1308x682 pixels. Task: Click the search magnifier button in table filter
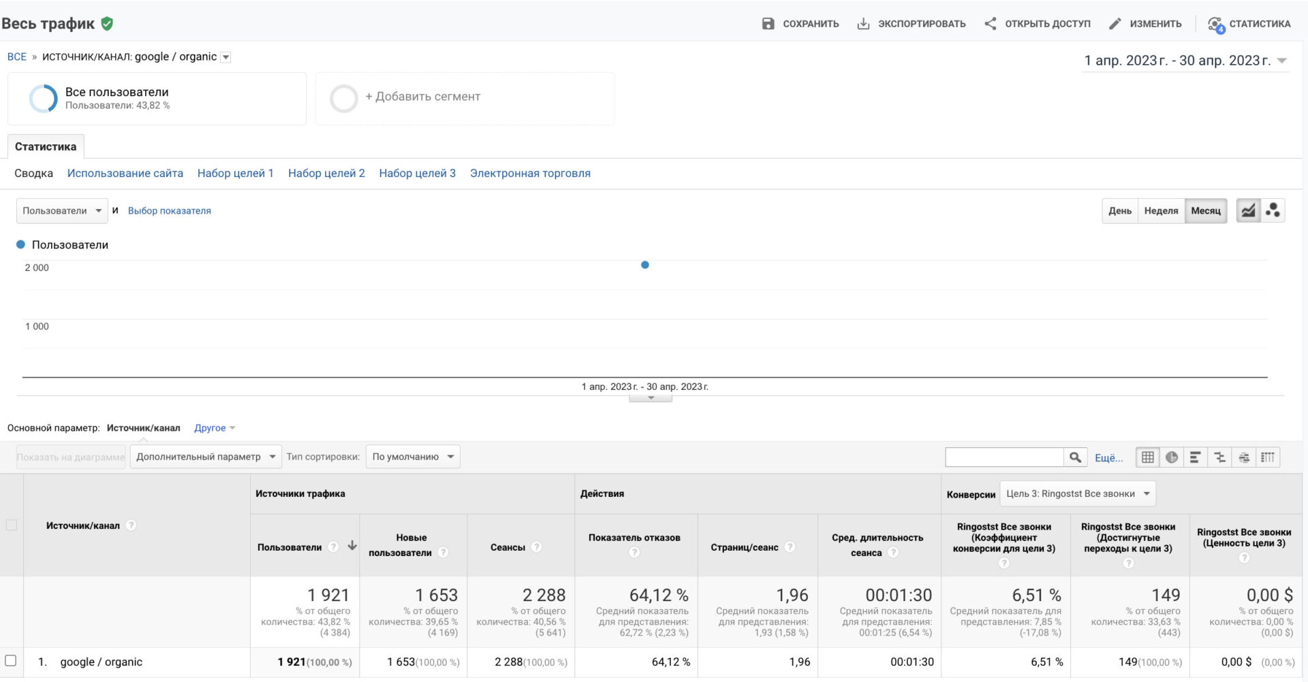1075,457
